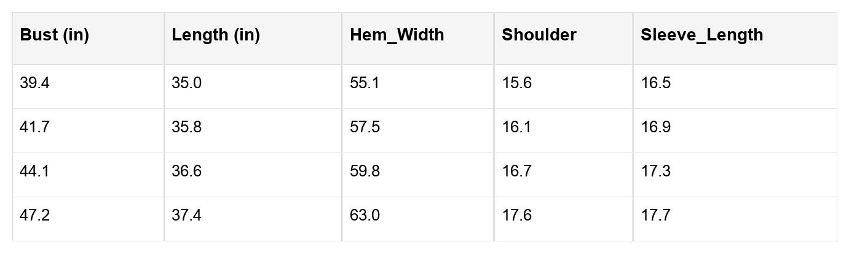
Task: Select the sleeve length cell 16.5
Action: [x=655, y=83]
